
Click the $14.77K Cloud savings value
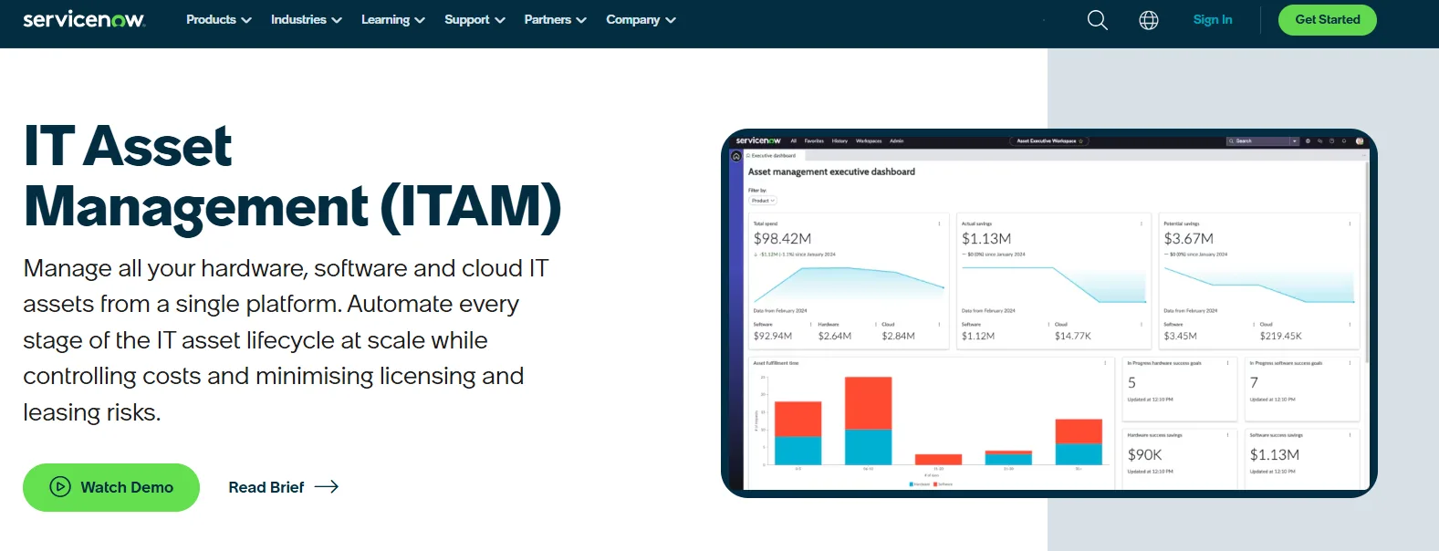click(x=1073, y=336)
